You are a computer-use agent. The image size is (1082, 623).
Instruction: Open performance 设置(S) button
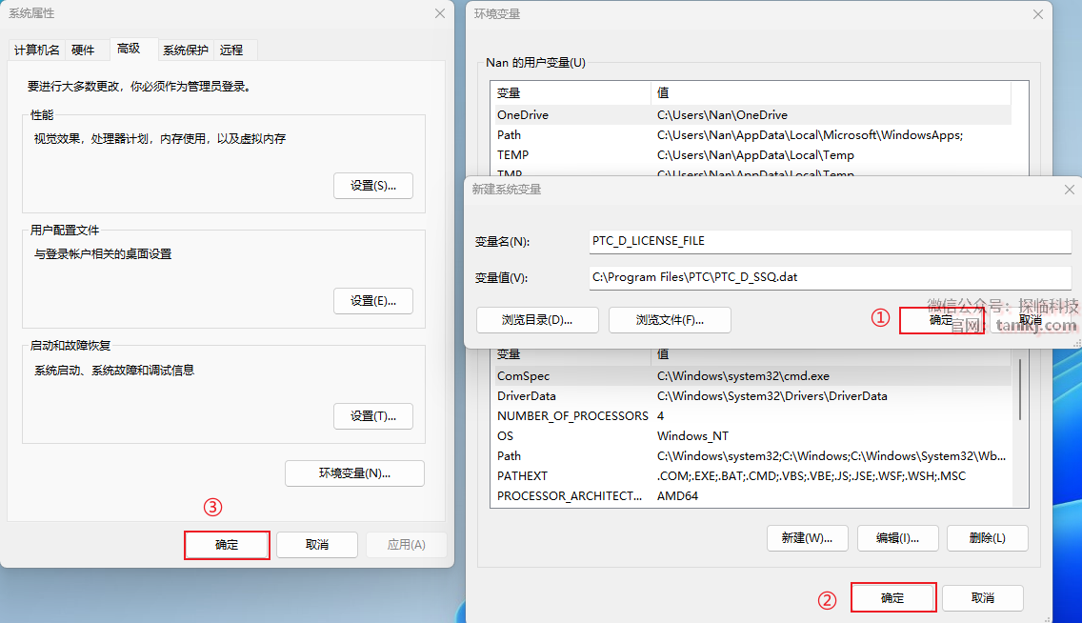[x=372, y=186]
